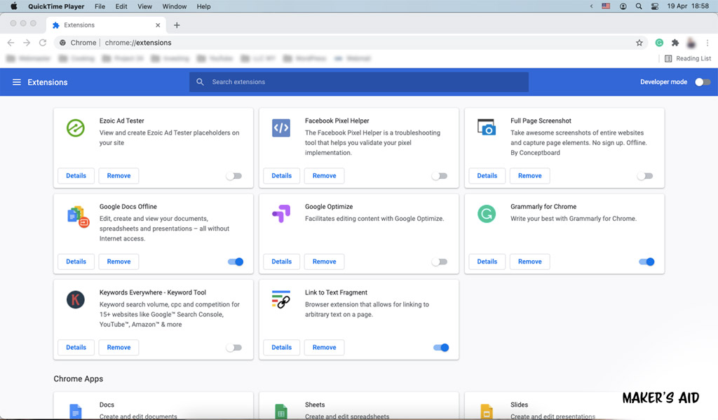Open the Help menu
The width and height of the screenshot is (718, 420).
pos(204,6)
